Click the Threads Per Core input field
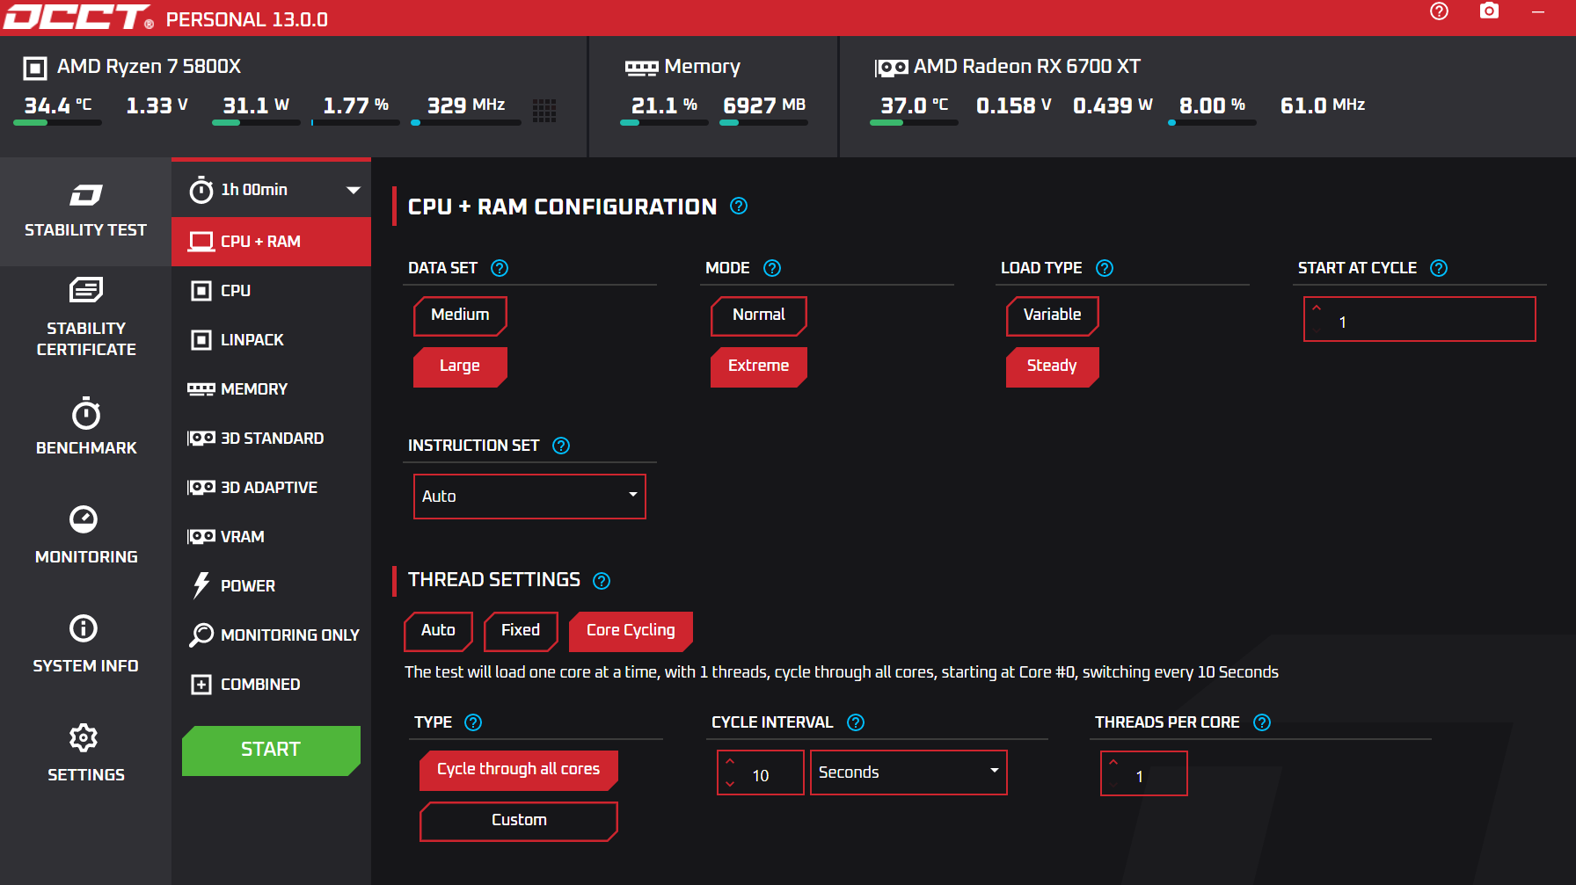Screen dimensions: 1576x885 (1144, 773)
